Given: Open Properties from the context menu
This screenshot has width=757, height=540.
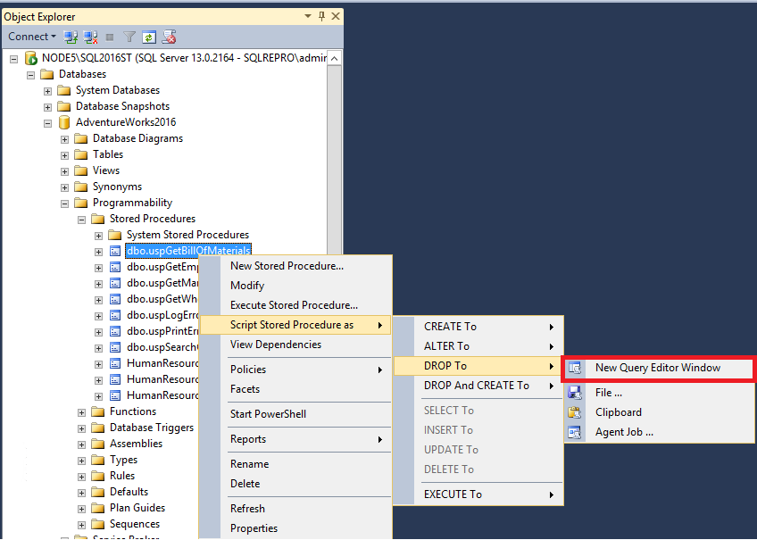Looking at the screenshot, I should [x=295, y=528].
